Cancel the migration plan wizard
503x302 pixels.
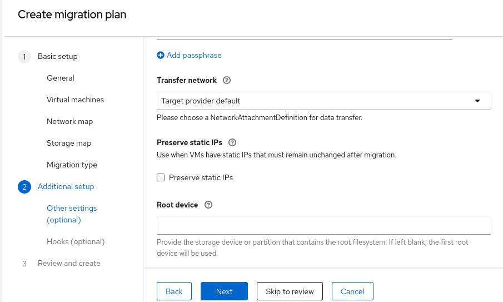click(x=352, y=291)
